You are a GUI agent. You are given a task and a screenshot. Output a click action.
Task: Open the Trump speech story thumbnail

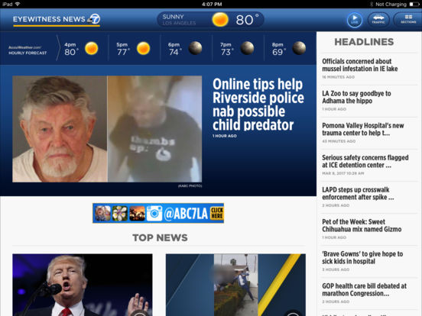(83, 285)
